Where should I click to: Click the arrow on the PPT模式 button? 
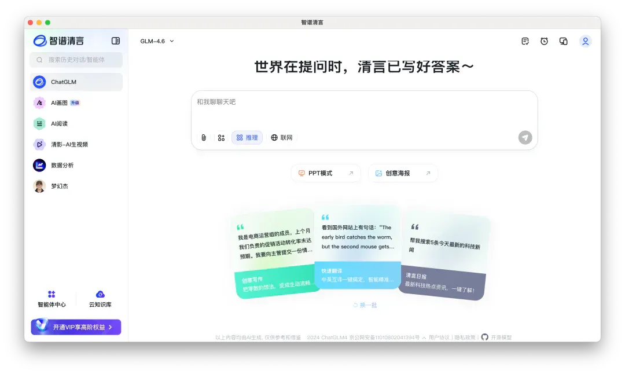pos(351,173)
